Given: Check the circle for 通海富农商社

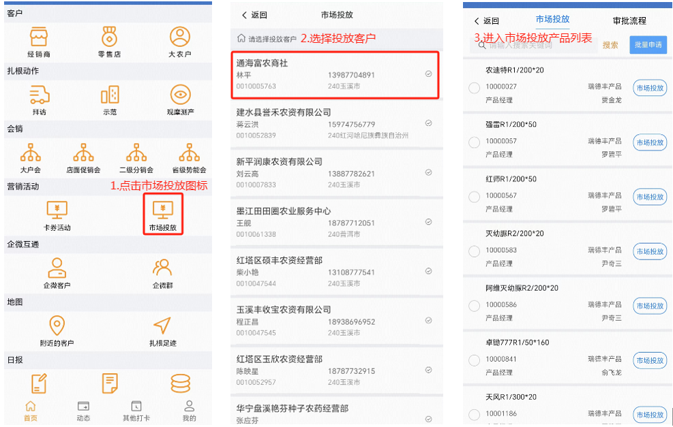Looking at the screenshot, I should pyautogui.click(x=428, y=74).
